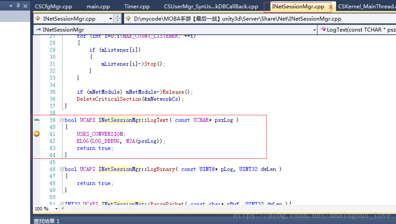
Task: Open the LogText member function dropdown
Action: 357,30
